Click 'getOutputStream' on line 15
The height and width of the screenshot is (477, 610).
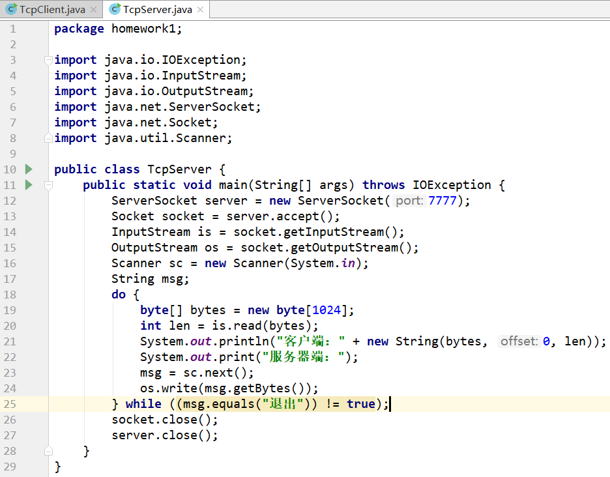[344, 248]
